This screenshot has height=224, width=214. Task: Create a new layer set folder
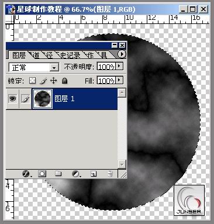(x=58, y=174)
